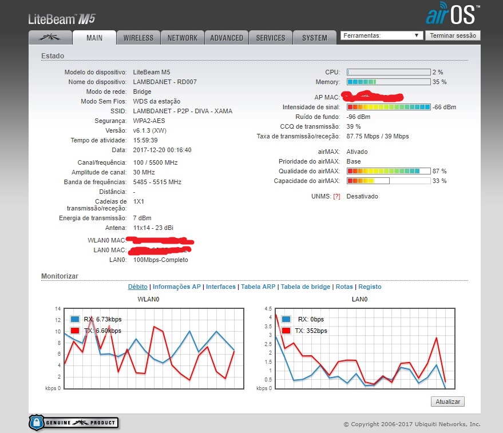The image size is (503, 433).
Task: Click security value 'WPA2-AES'
Action: (149, 121)
